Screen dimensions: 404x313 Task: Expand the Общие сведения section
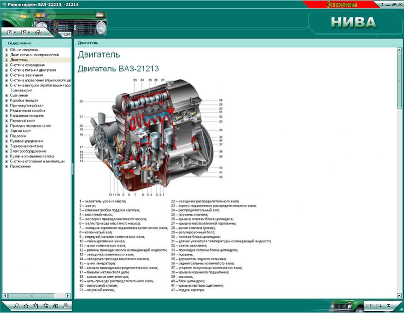click(x=6, y=50)
